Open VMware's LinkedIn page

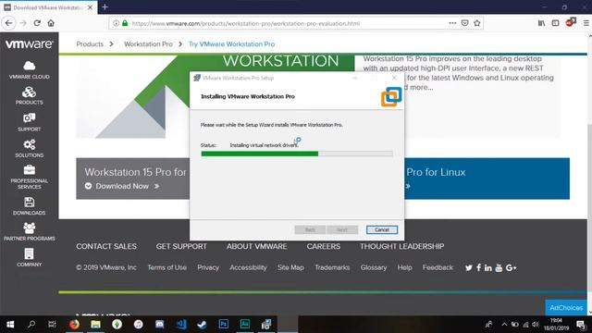click(488, 267)
